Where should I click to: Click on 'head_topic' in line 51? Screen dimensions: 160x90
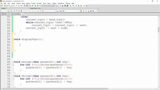[x=57, y=19]
